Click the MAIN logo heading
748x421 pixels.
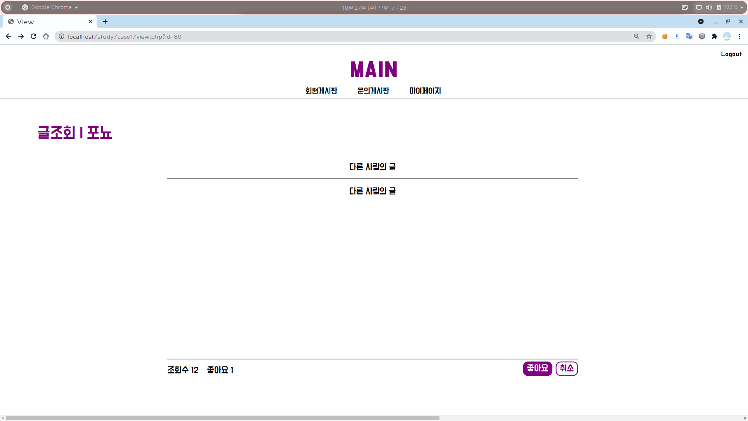(x=374, y=70)
